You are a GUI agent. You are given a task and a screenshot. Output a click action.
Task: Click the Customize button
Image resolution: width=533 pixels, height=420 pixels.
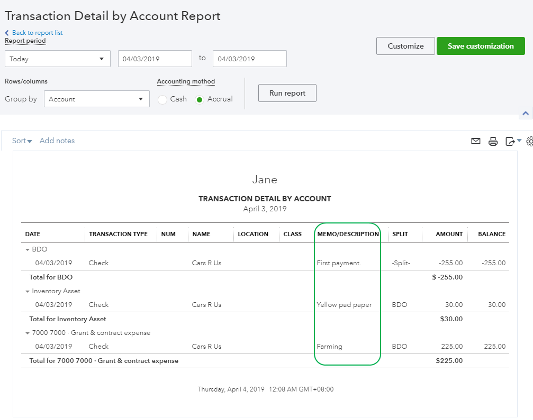tap(405, 46)
